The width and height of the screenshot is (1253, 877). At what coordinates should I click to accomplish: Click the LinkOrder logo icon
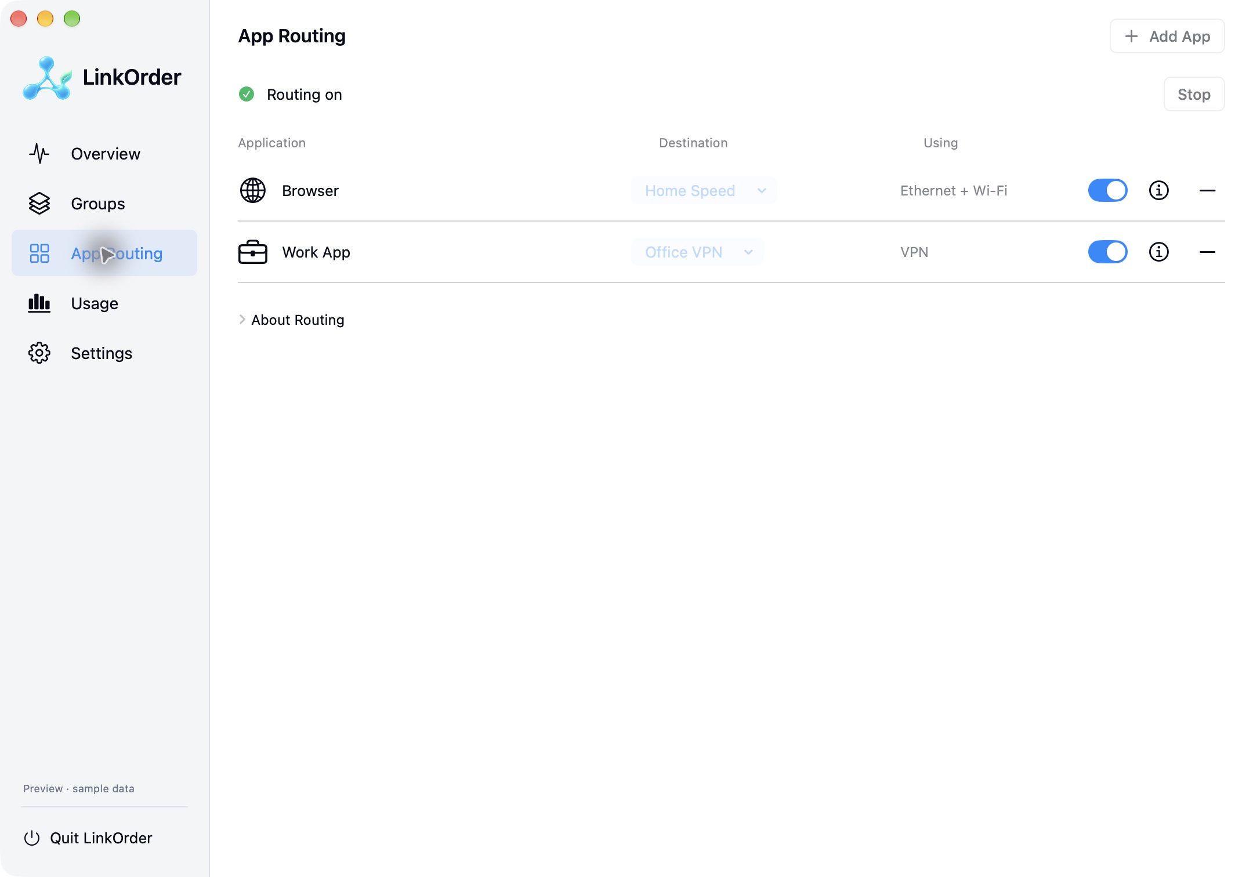click(48, 78)
